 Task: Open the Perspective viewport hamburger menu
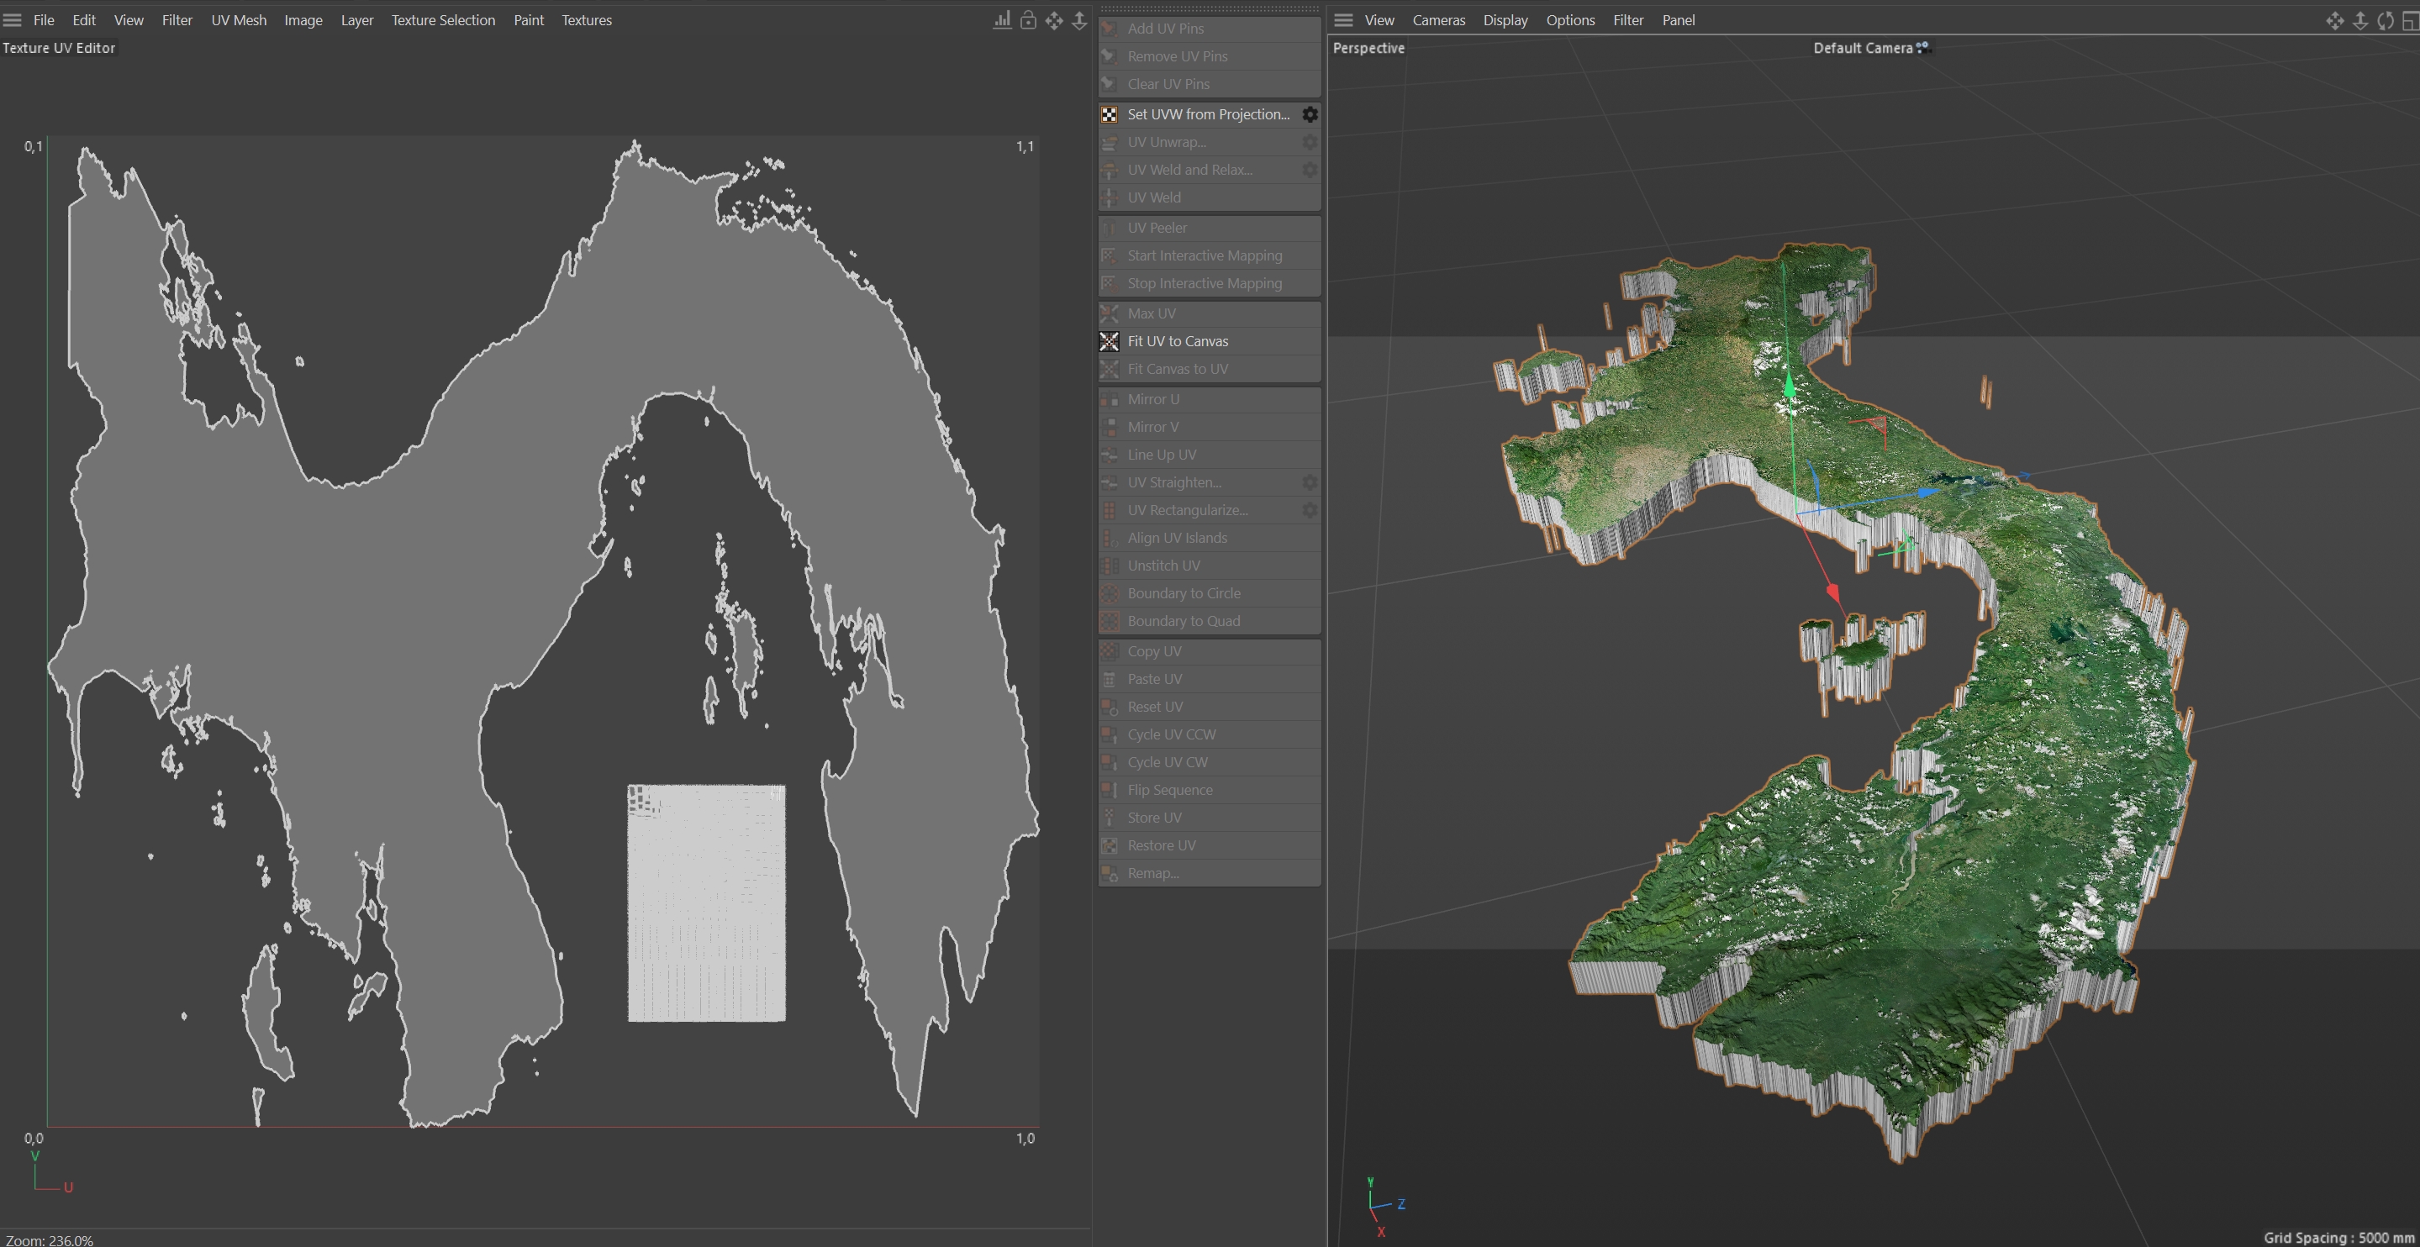click(1343, 19)
